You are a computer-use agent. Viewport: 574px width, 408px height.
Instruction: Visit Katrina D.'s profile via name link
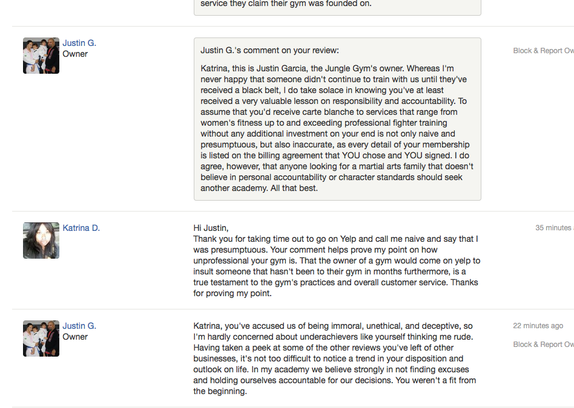click(81, 228)
